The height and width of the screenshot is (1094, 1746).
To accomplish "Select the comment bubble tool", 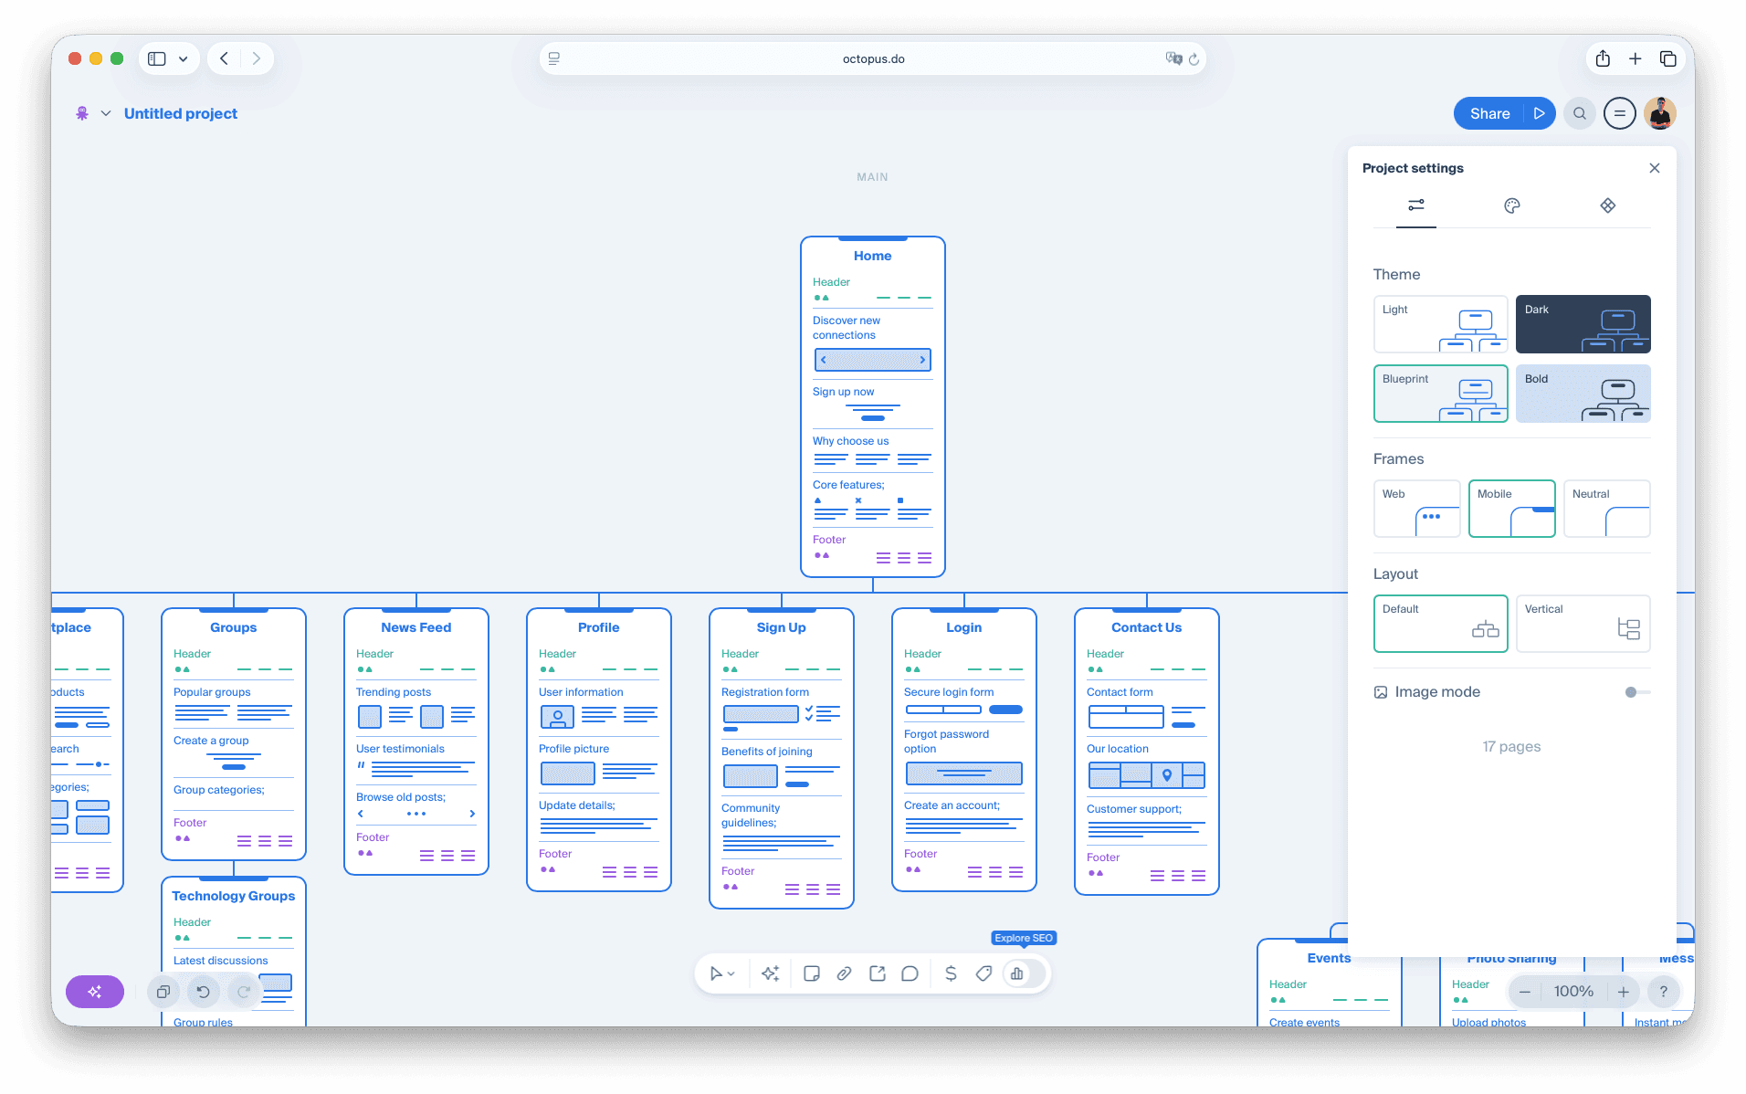I will [x=910, y=973].
